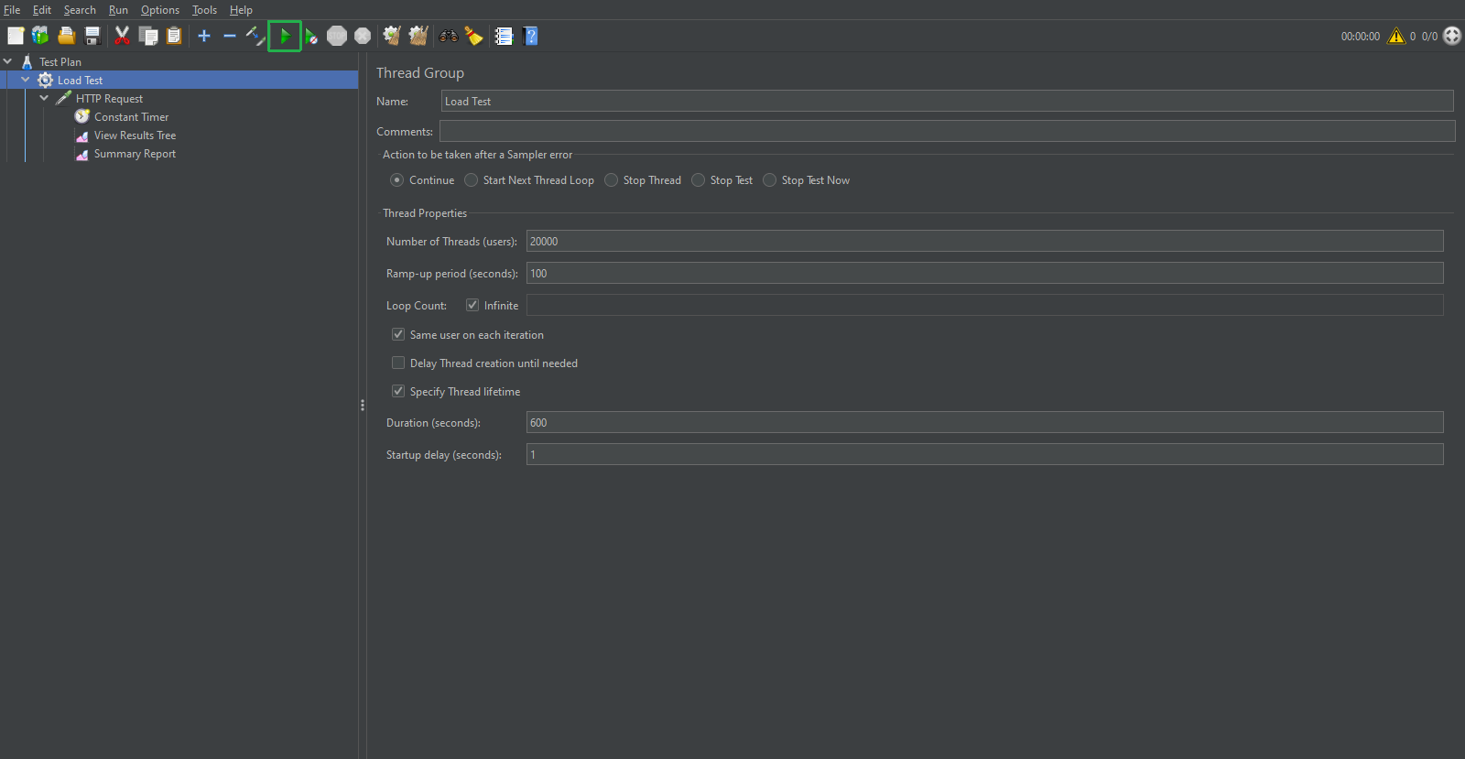Image resolution: width=1465 pixels, height=759 pixels.
Task: Click the Startup delay field
Action: [x=984, y=454]
